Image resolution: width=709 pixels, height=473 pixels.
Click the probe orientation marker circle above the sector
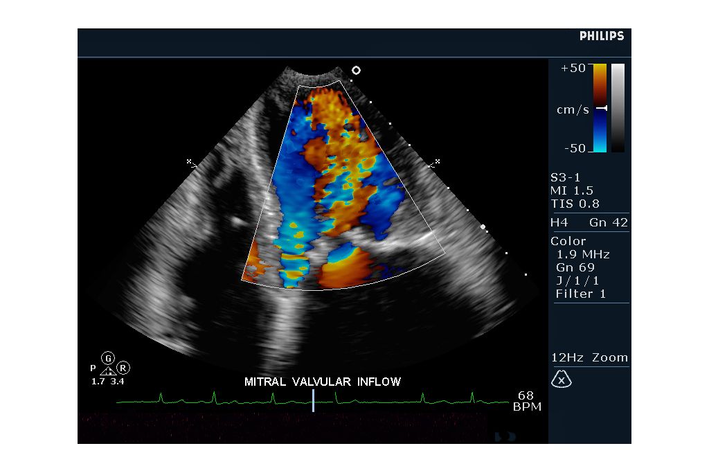(356, 70)
